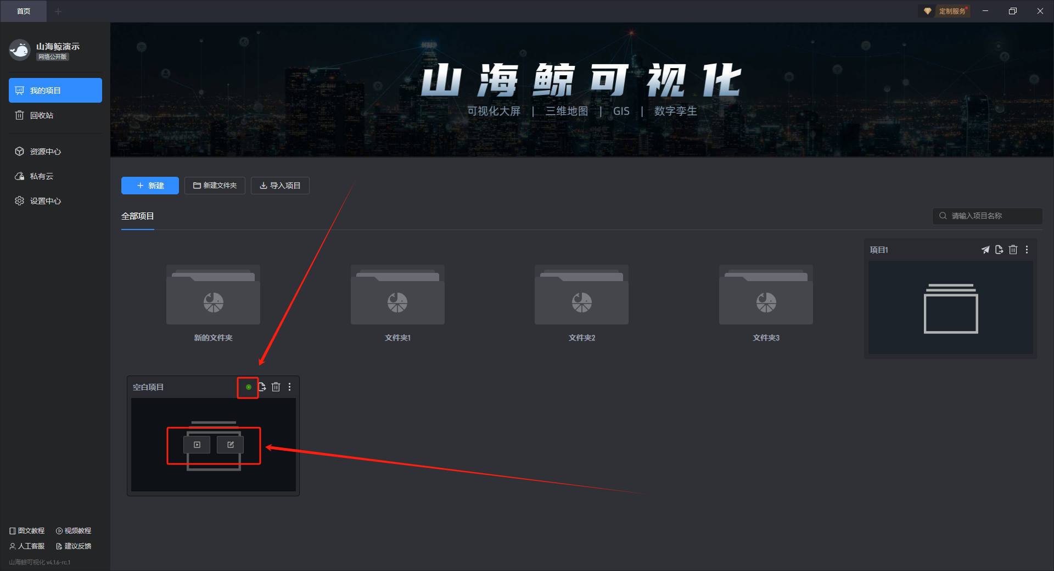Open 视频教程 link at bottom left
1054x571 pixels.
point(74,531)
